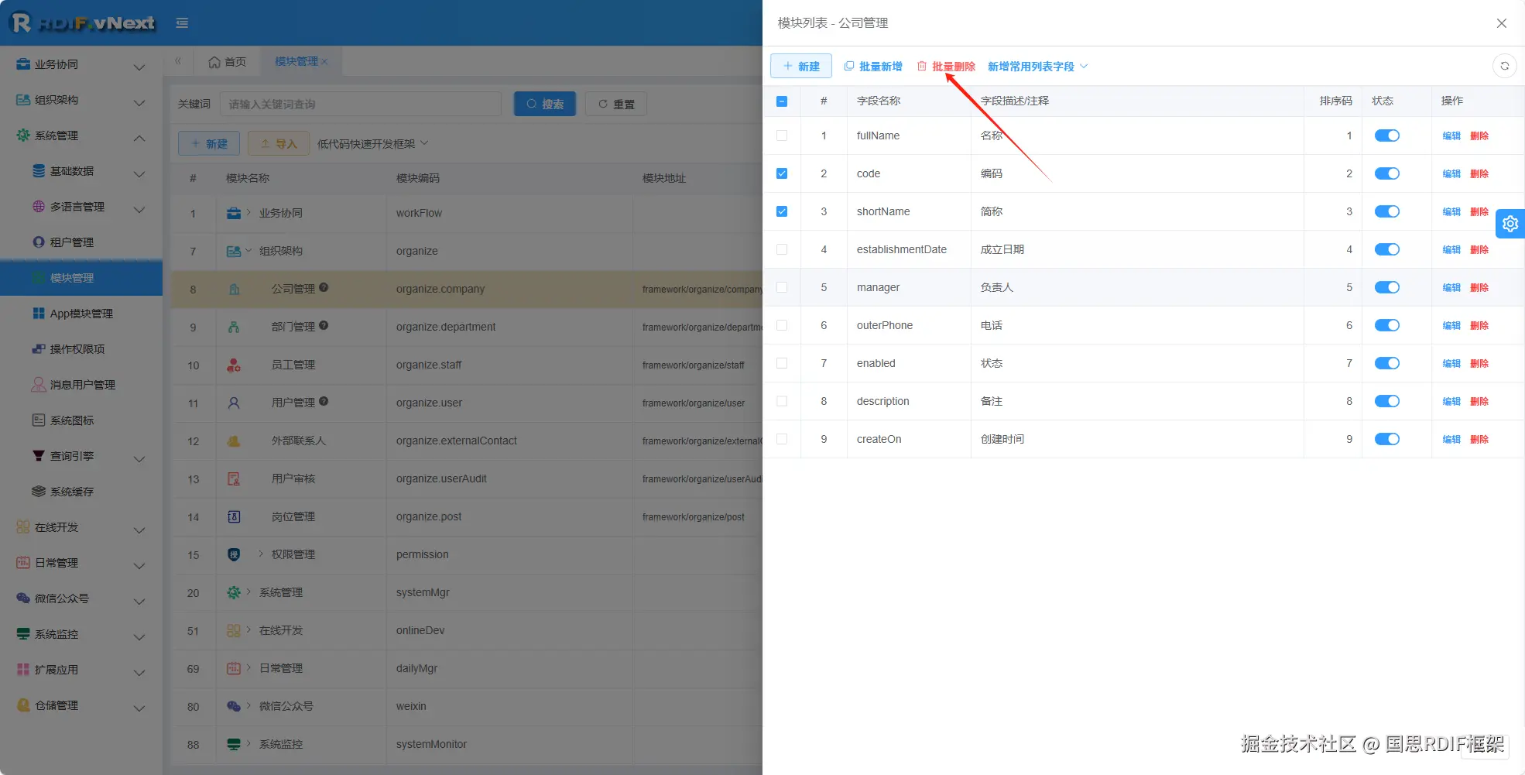Turn off the createOn field status switch

click(1387, 439)
